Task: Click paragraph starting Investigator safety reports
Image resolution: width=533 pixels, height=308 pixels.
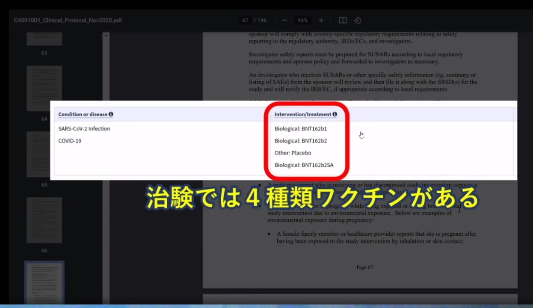Action: pyautogui.click(x=356, y=58)
